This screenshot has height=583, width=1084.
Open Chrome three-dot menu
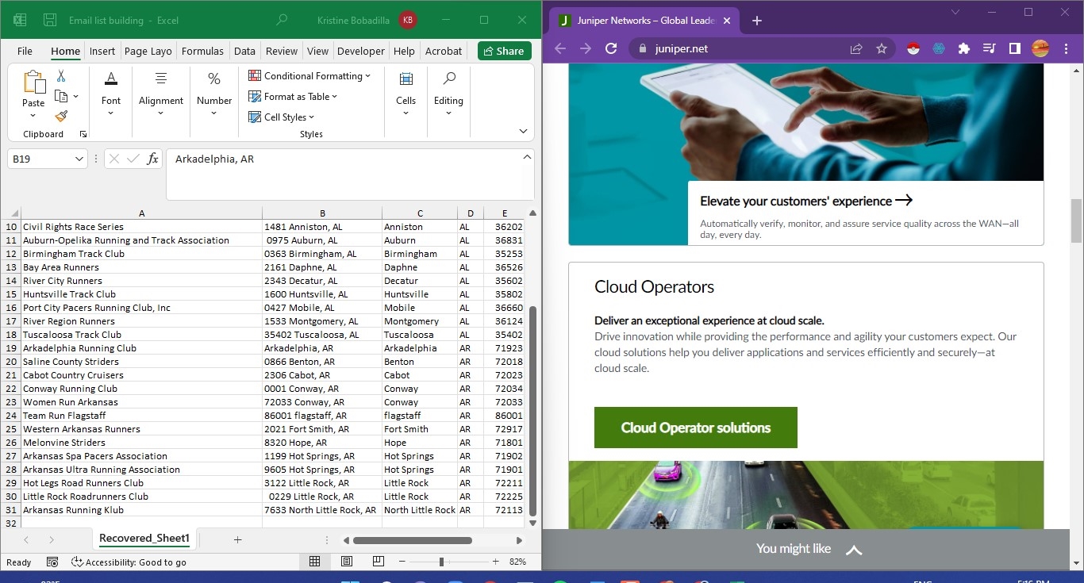(x=1066, y=48)
